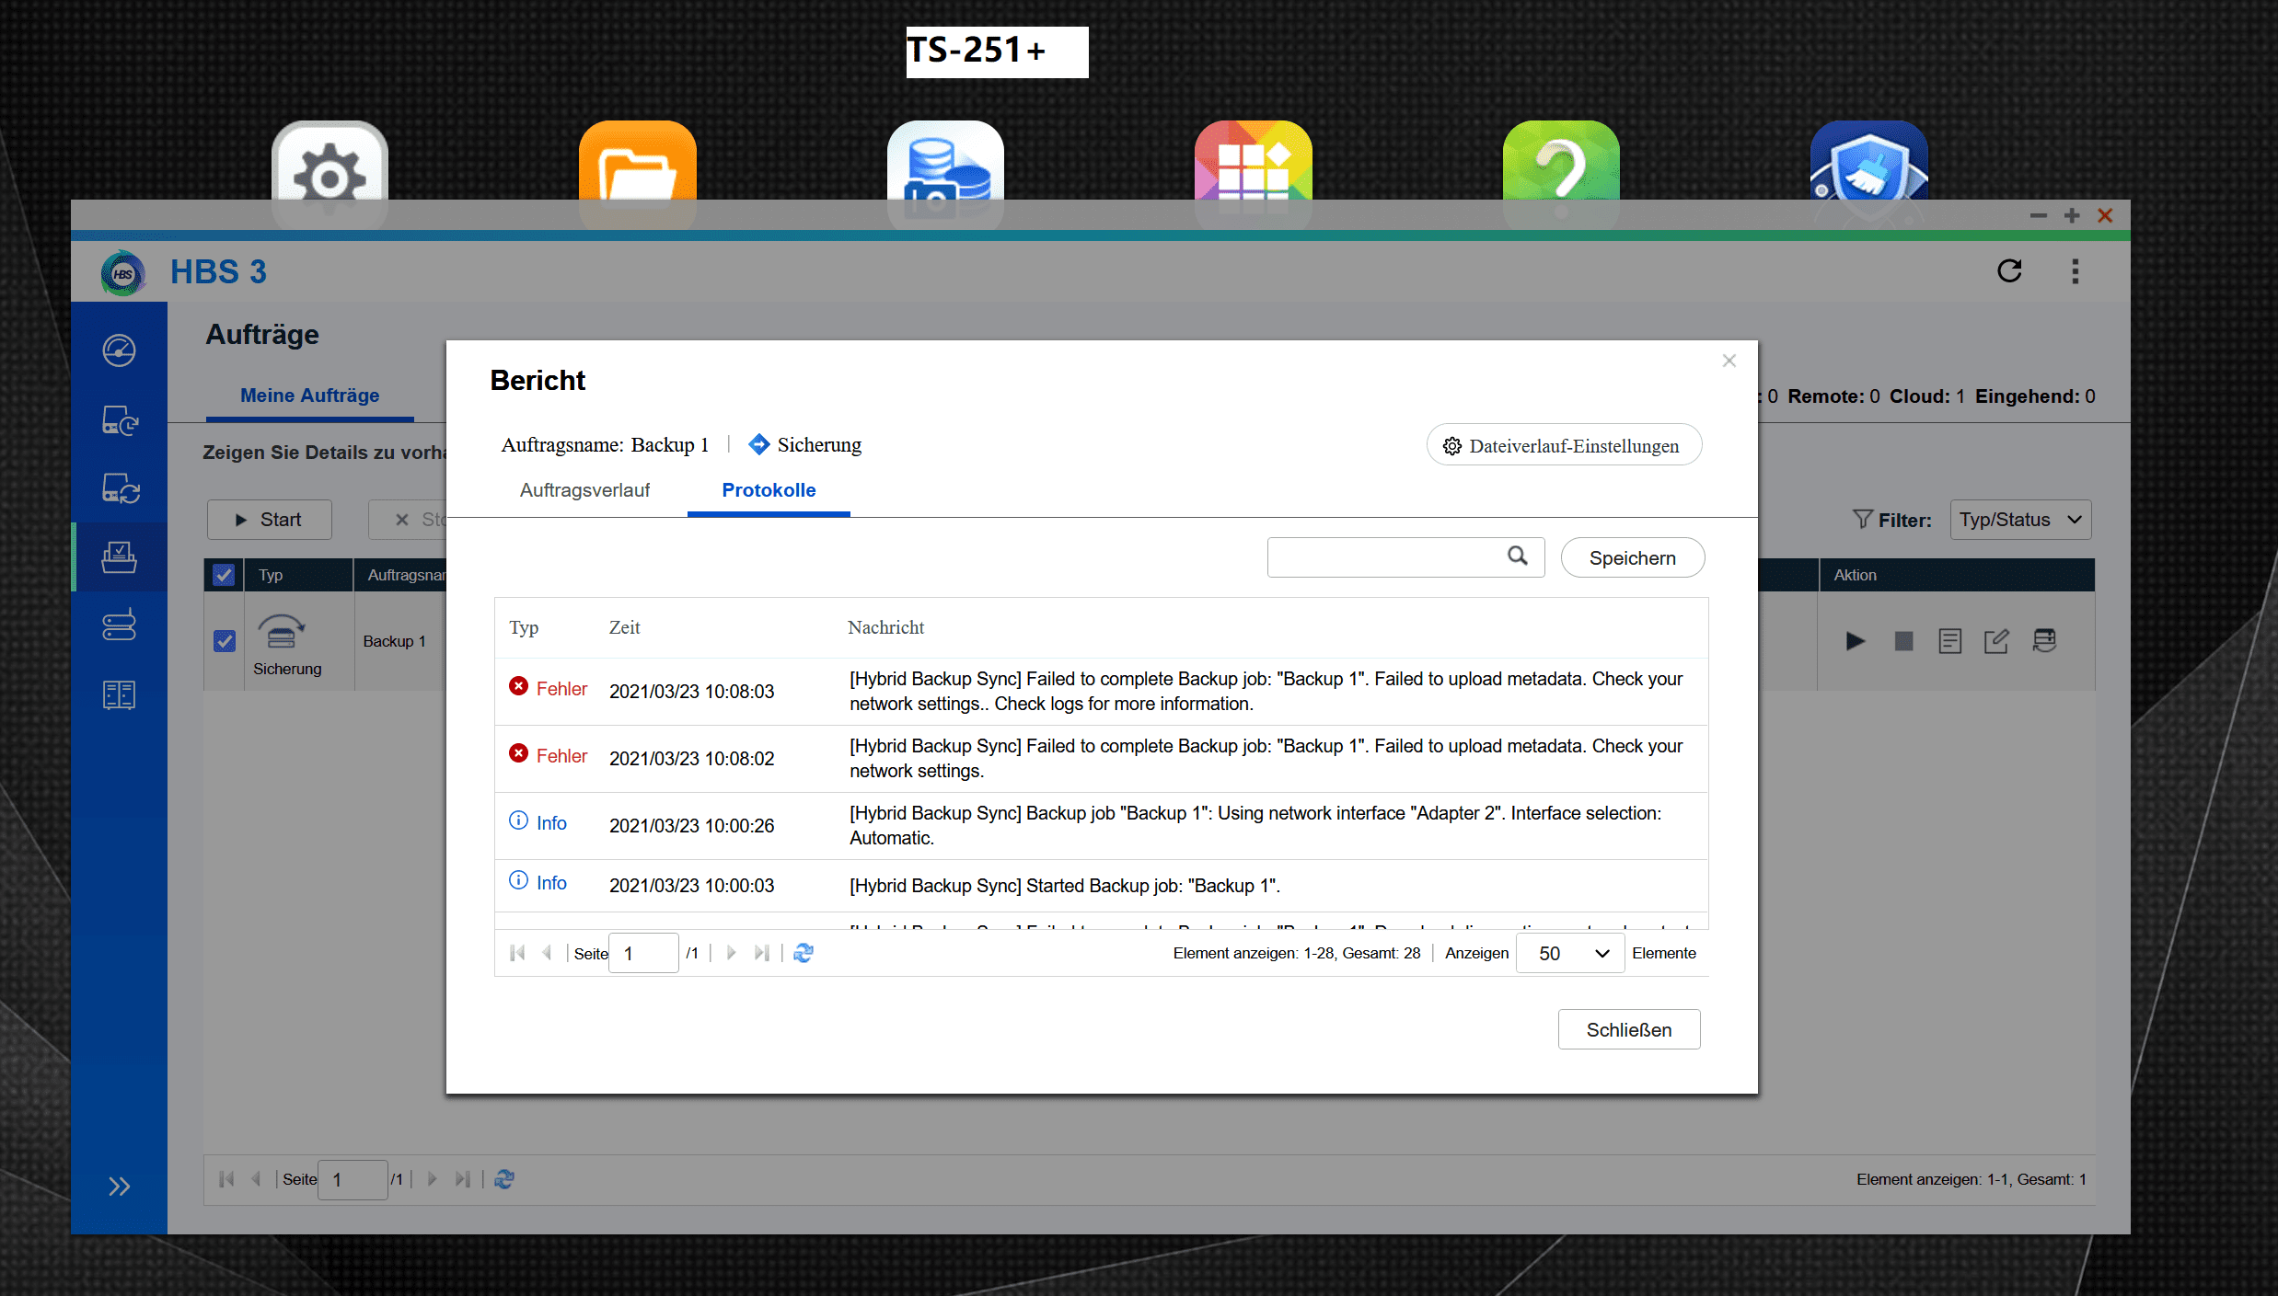This screenshot has width=2278, height=1296.
Task: Open Sync sidebar icon
Action: (x=119, y=488)
